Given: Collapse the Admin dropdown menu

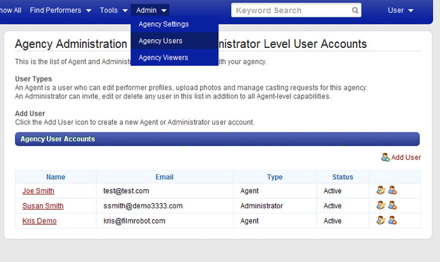Looking at the screenshot, I should [x=151, y=11].
